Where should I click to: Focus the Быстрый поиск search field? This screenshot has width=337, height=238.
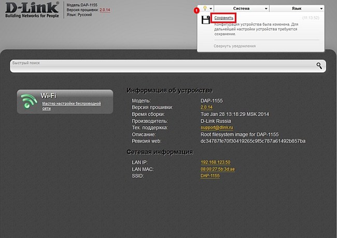pyautogui.click(x=161, y=66)
